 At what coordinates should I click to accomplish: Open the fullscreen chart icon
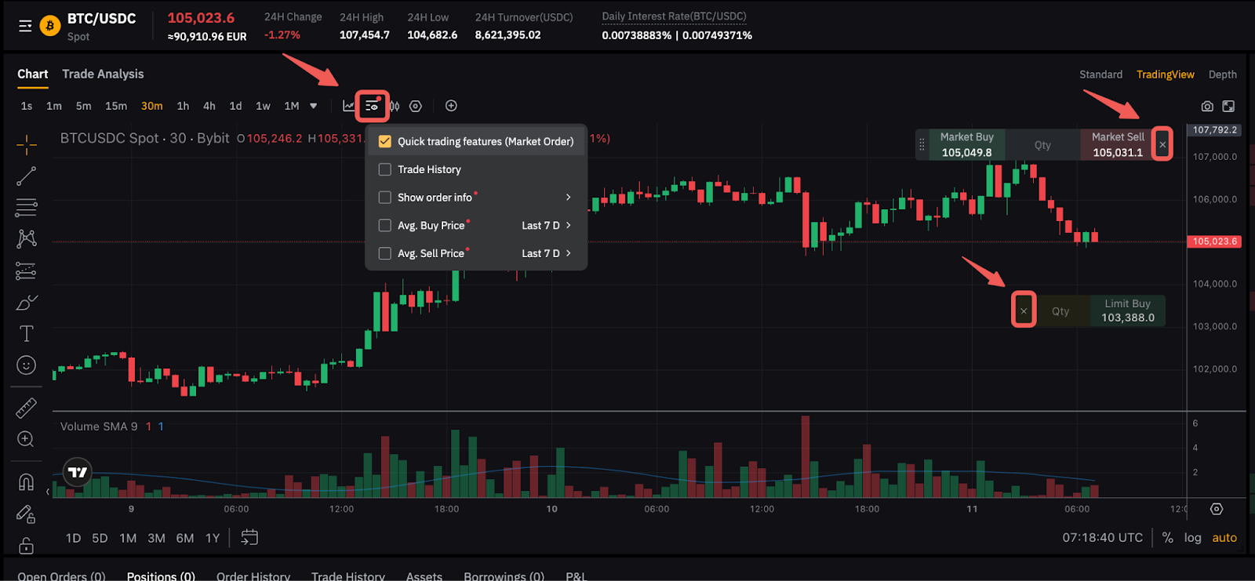tap(1228, 106)
